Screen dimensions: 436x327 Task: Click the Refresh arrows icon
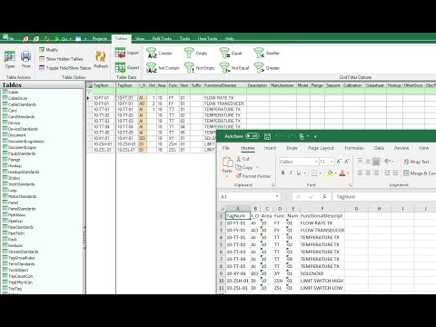pos(101,56)
